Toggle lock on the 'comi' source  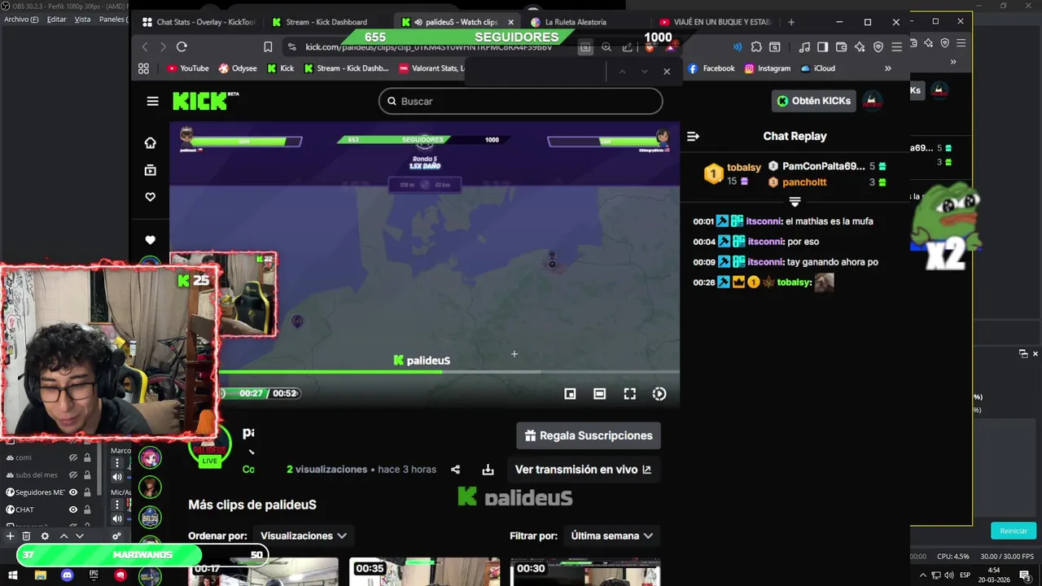(87, 457)
